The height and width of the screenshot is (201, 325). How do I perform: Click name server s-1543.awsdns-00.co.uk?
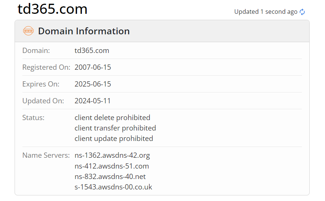tap(113, 187)
